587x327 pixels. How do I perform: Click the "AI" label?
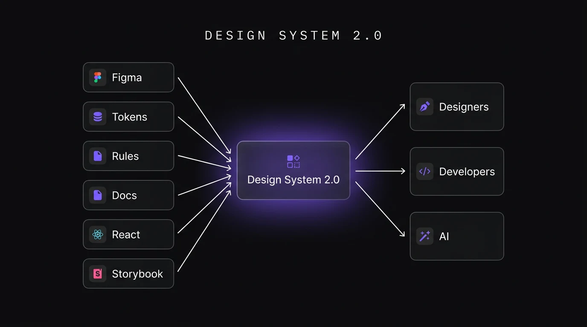(x=444, y=236)
